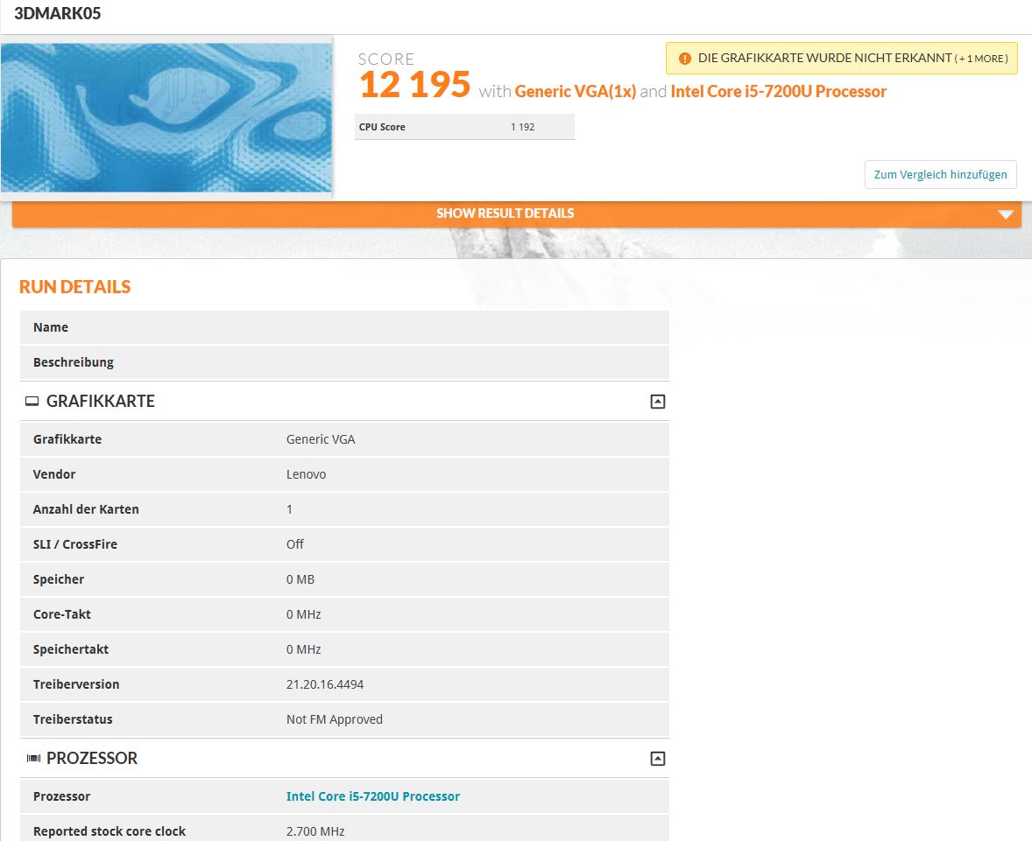Expand the '+1 MORE' warning notice

click(x=981, y=59)
